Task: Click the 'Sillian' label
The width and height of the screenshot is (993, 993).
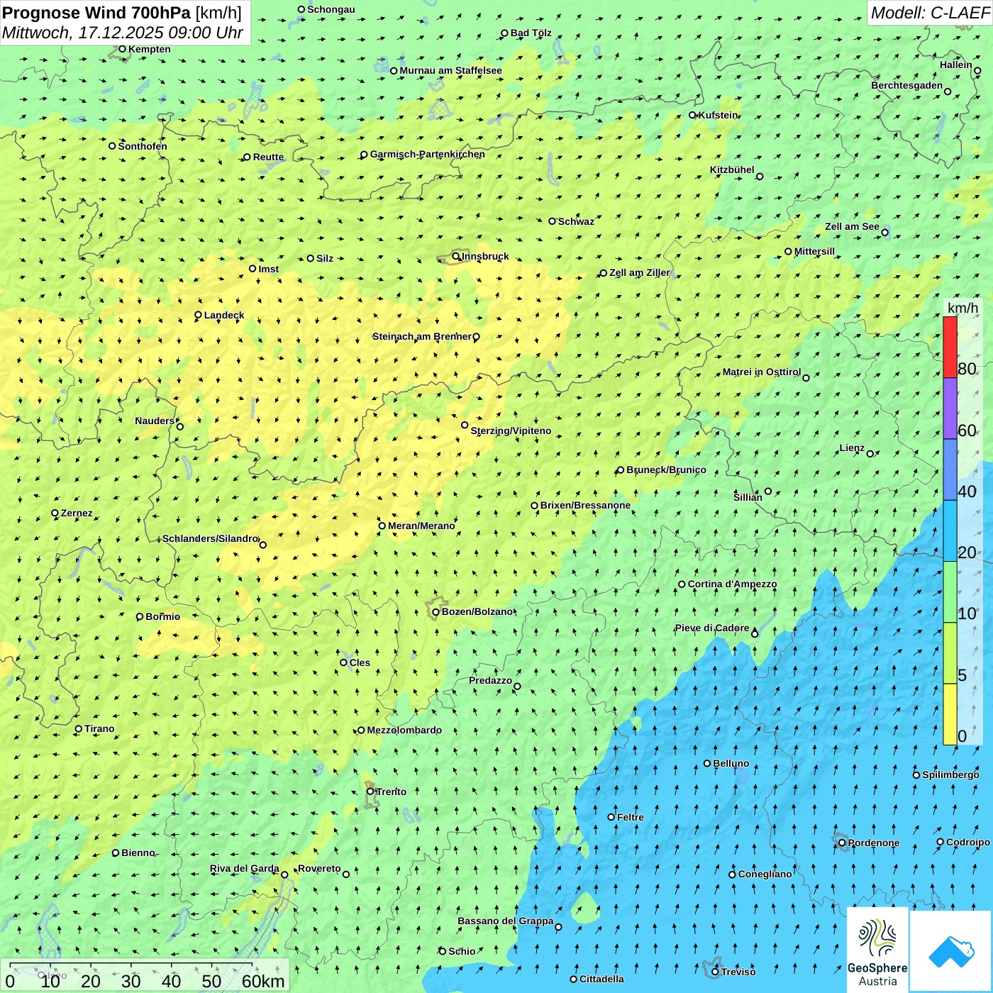Action: (748, 497)
